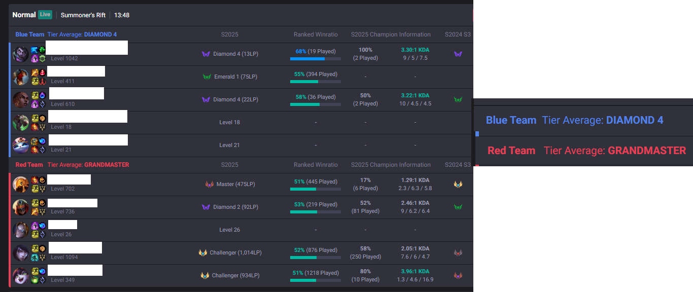
Task: Click the Diamond emblem next to Diamond 4 (13LP)
Action: coord(206,54)
